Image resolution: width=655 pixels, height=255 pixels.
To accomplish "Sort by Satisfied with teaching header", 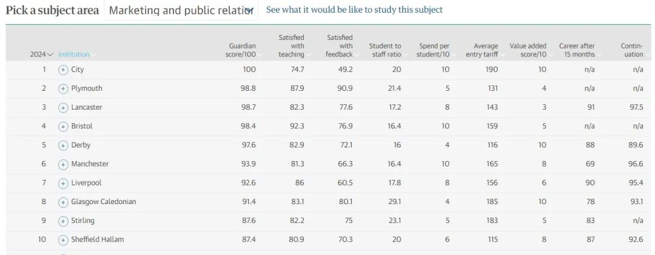I will (292, 46).
